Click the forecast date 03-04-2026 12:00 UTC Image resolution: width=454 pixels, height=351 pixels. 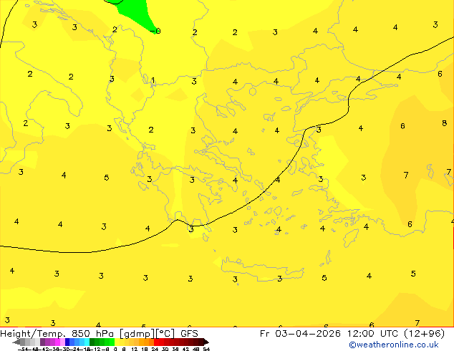coord(338,333)
